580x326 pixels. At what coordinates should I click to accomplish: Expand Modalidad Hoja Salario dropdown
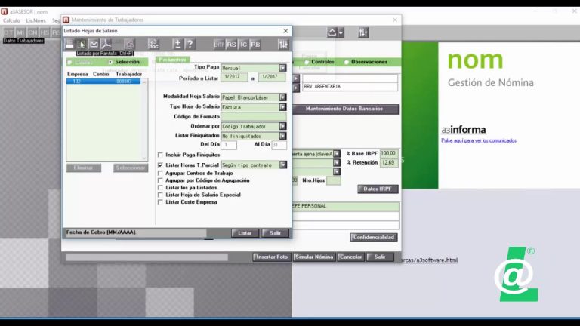tap(283, 97)
